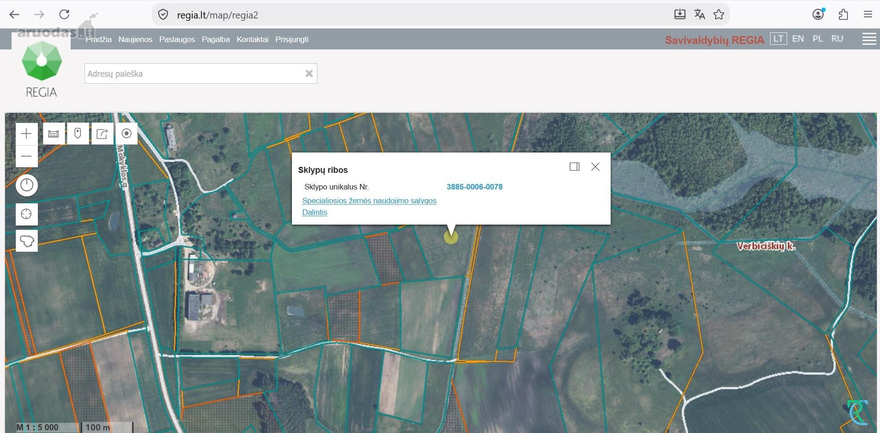
Task: Bookmark this page with the star
Action: click(718, 15)
